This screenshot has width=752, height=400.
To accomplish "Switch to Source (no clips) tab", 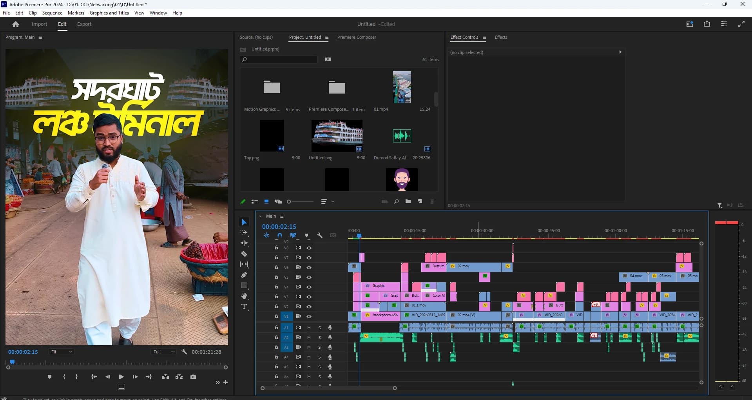I will point(256,37).
